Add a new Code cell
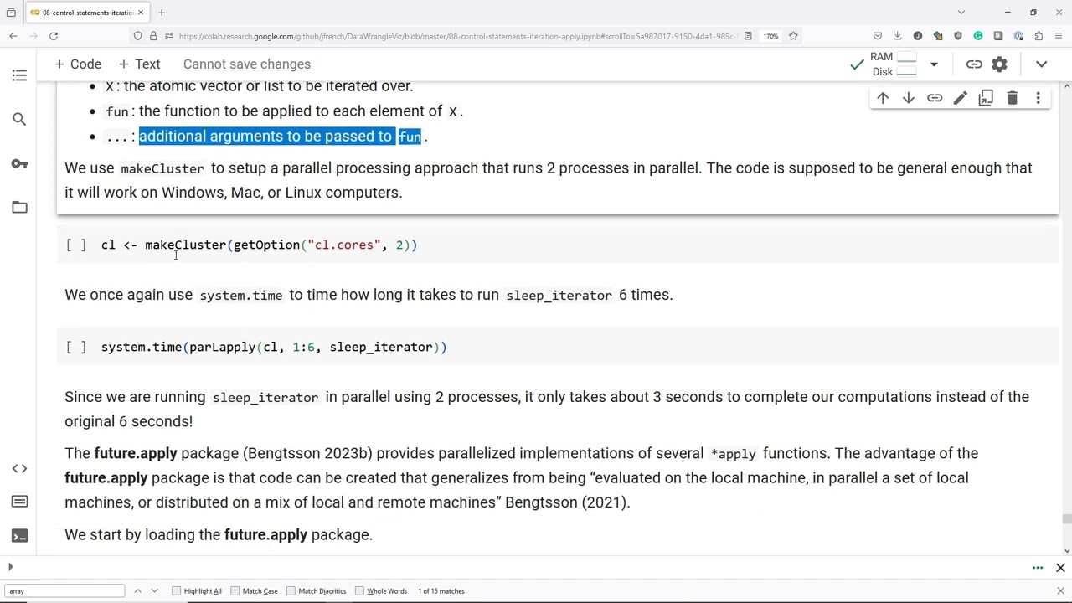Screen dimensions: 1072x603 point(77,64)
